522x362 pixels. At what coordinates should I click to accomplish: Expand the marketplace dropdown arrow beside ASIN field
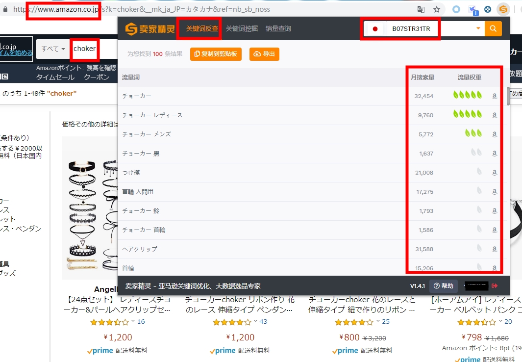coord(478,28)
